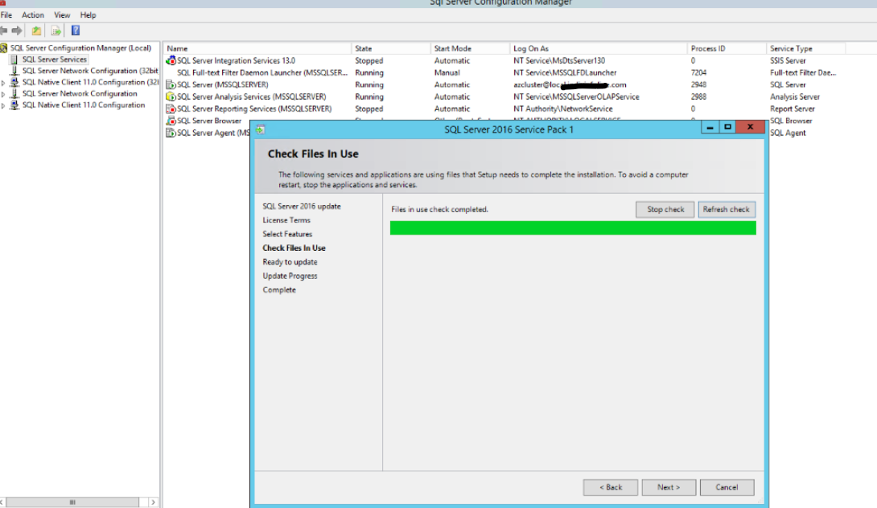Screen dimensions: 877x508
Task: Expand the SQL Server Network Configuration node
Action: coord(3,94)
